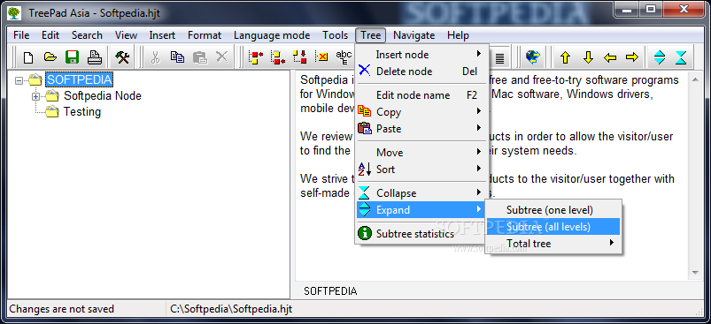This screenshot has height=324, width=711.
Task: Insert a node after with the yellow-red icon
Action: tap(277, 57)
